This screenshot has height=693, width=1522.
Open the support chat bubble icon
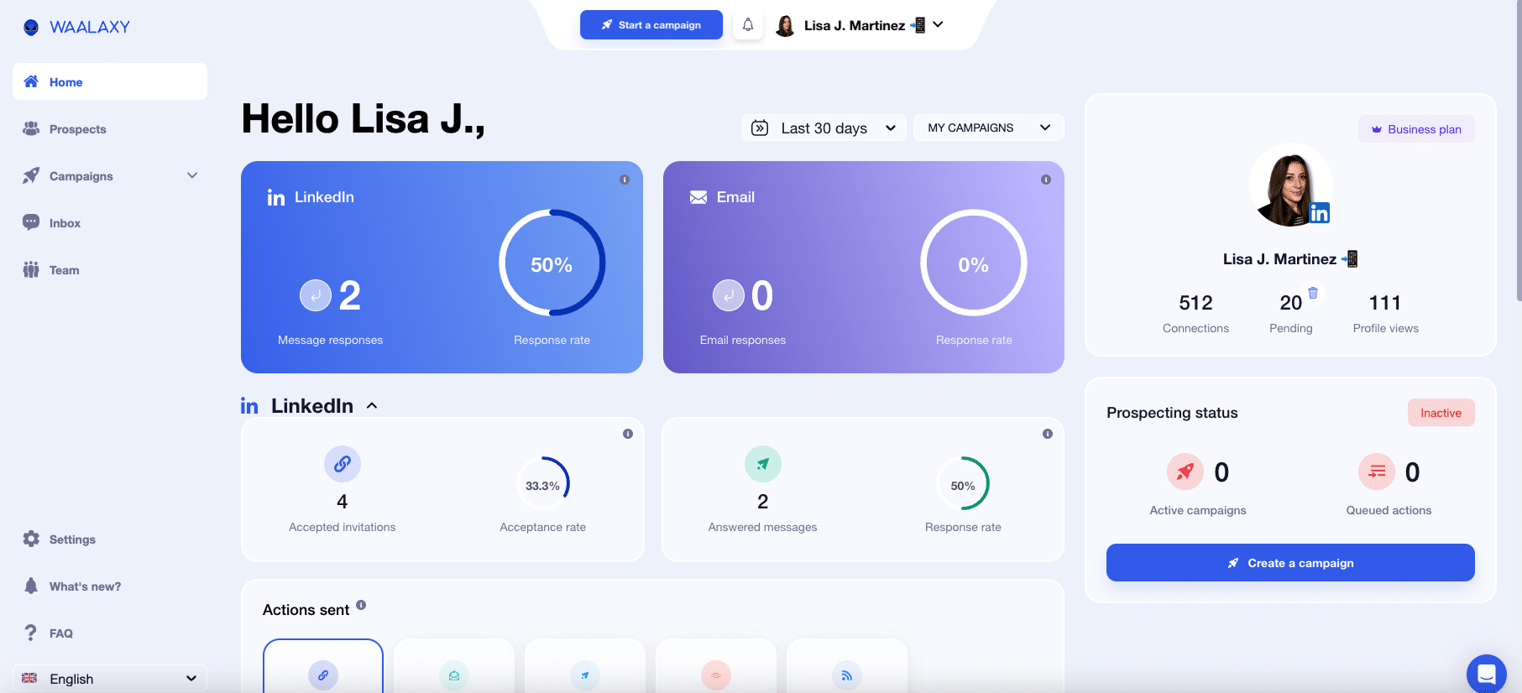click(1487, 674)
